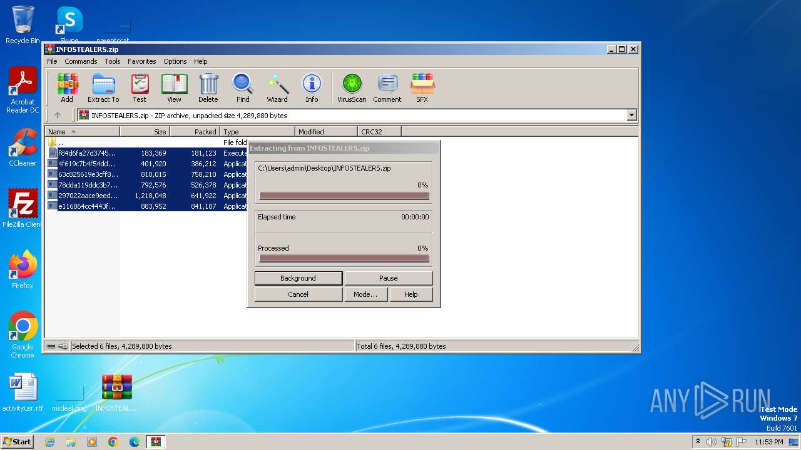
Task: Sort by the Size column header
Action: coord(145,132)
